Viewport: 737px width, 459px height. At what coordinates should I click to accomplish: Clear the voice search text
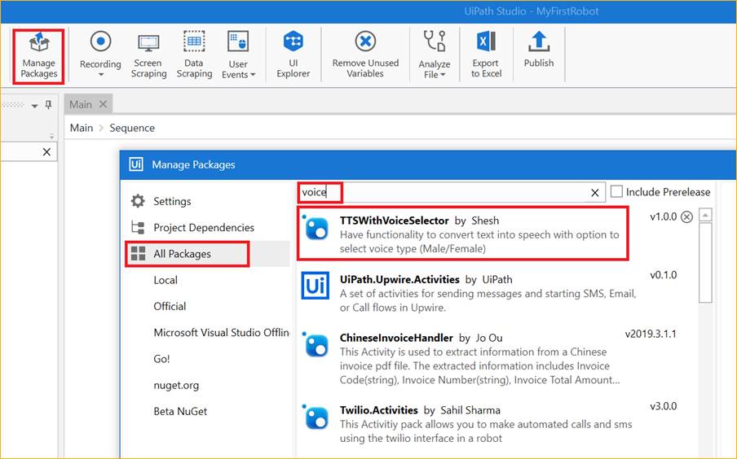click(594, 193)
